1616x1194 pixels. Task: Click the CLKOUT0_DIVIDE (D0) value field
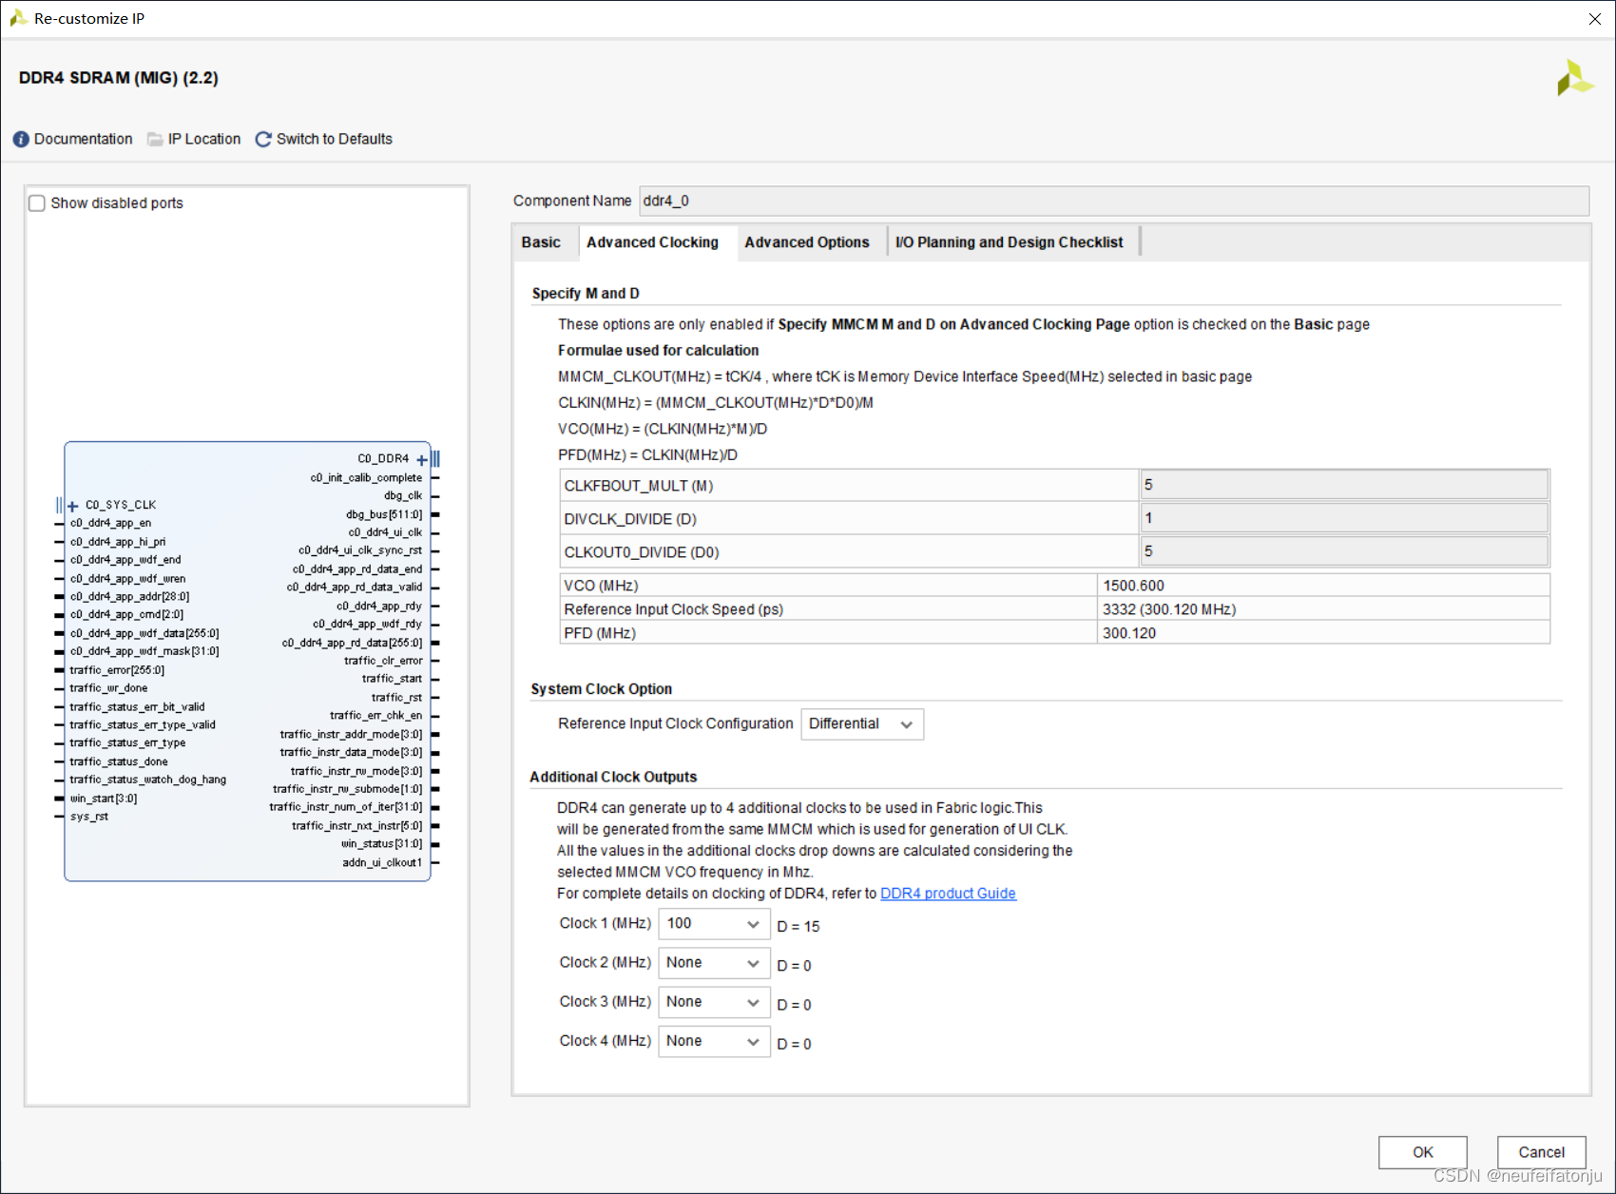coord(1344,551)
